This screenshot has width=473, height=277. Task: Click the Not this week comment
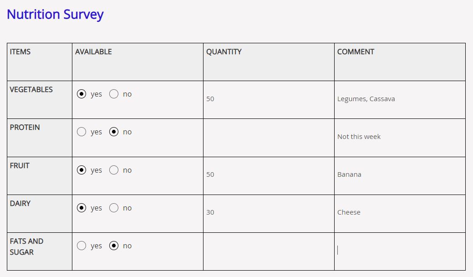pos(400,137)
